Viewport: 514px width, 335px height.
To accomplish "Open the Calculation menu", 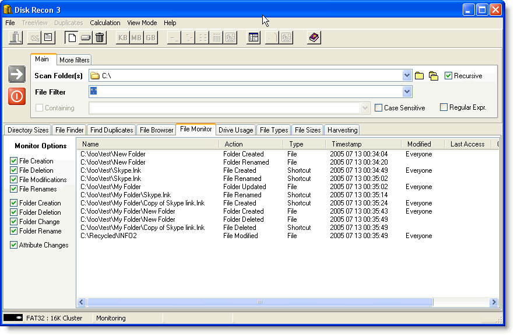I will click(x=105, y=23).
